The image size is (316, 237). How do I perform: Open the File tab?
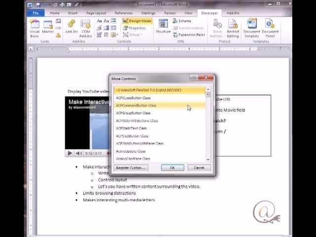click(x=36, y=13)
